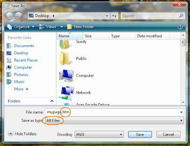Click the Pictures icon in Favorite Links
The image size is (190, 146).
pyautogui.click(x=9, y=74)
